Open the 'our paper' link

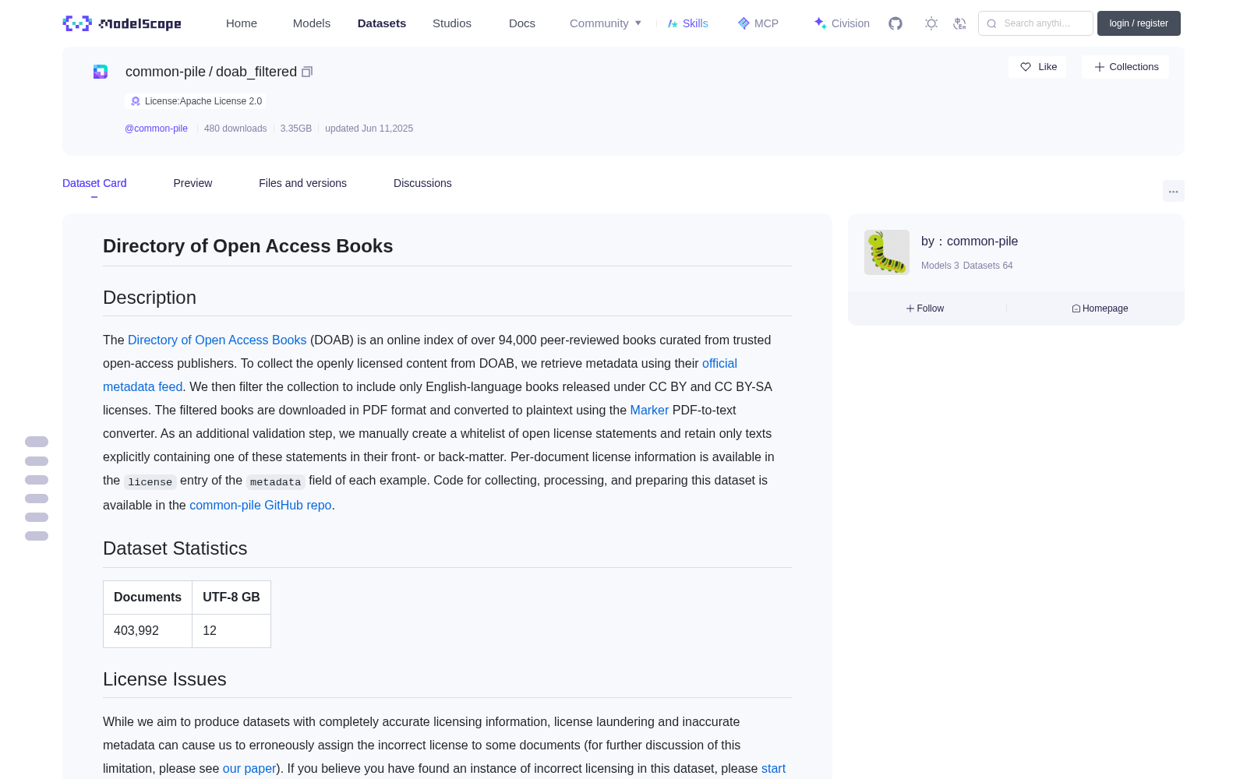coord(249,768)
